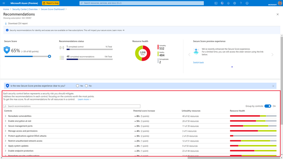Open the Azure portal hamburger menu
The image size is (283, 159).
click(4, 3)
